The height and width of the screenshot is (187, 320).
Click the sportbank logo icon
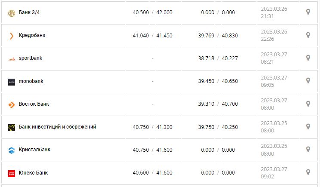click(x=12, y=59)
